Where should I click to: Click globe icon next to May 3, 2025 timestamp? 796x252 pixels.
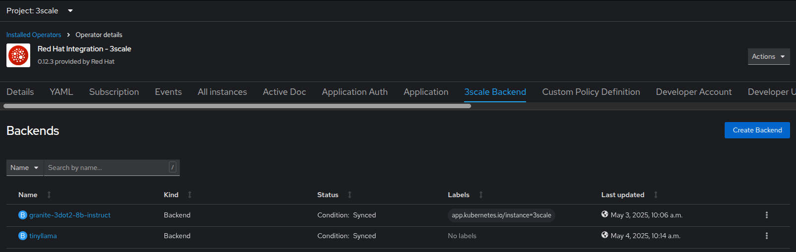[605, 214]
